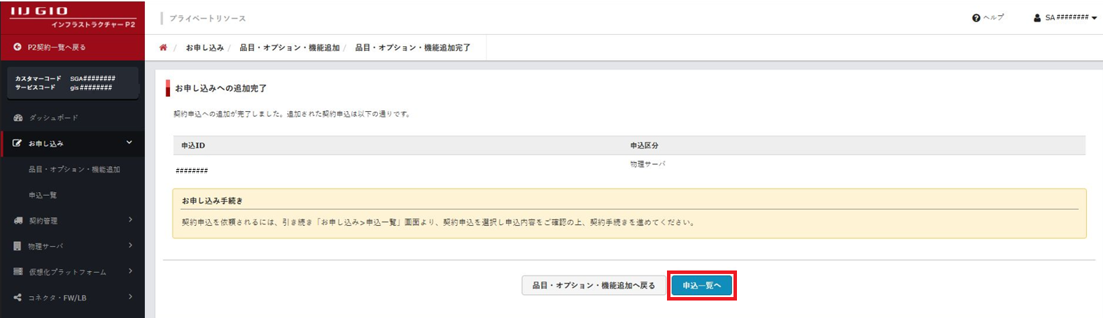Select 申込一覧 in the sidebar submenu

coord(43,195)
